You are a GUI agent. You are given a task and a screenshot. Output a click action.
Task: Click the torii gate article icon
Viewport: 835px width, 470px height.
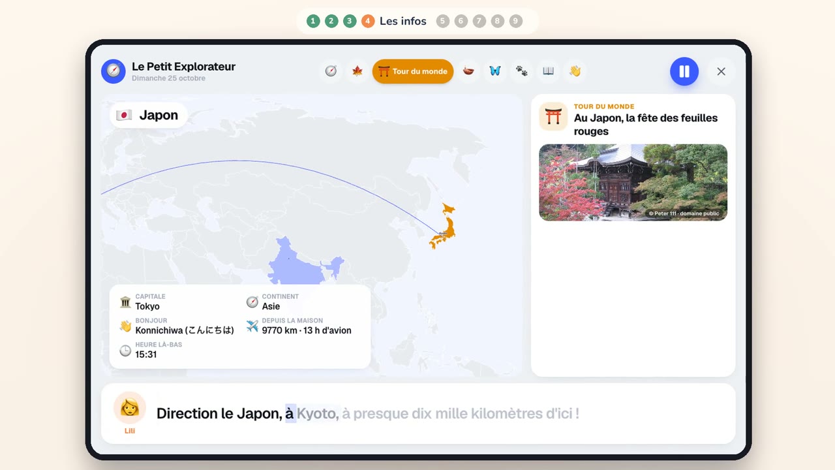click(553, 117)
